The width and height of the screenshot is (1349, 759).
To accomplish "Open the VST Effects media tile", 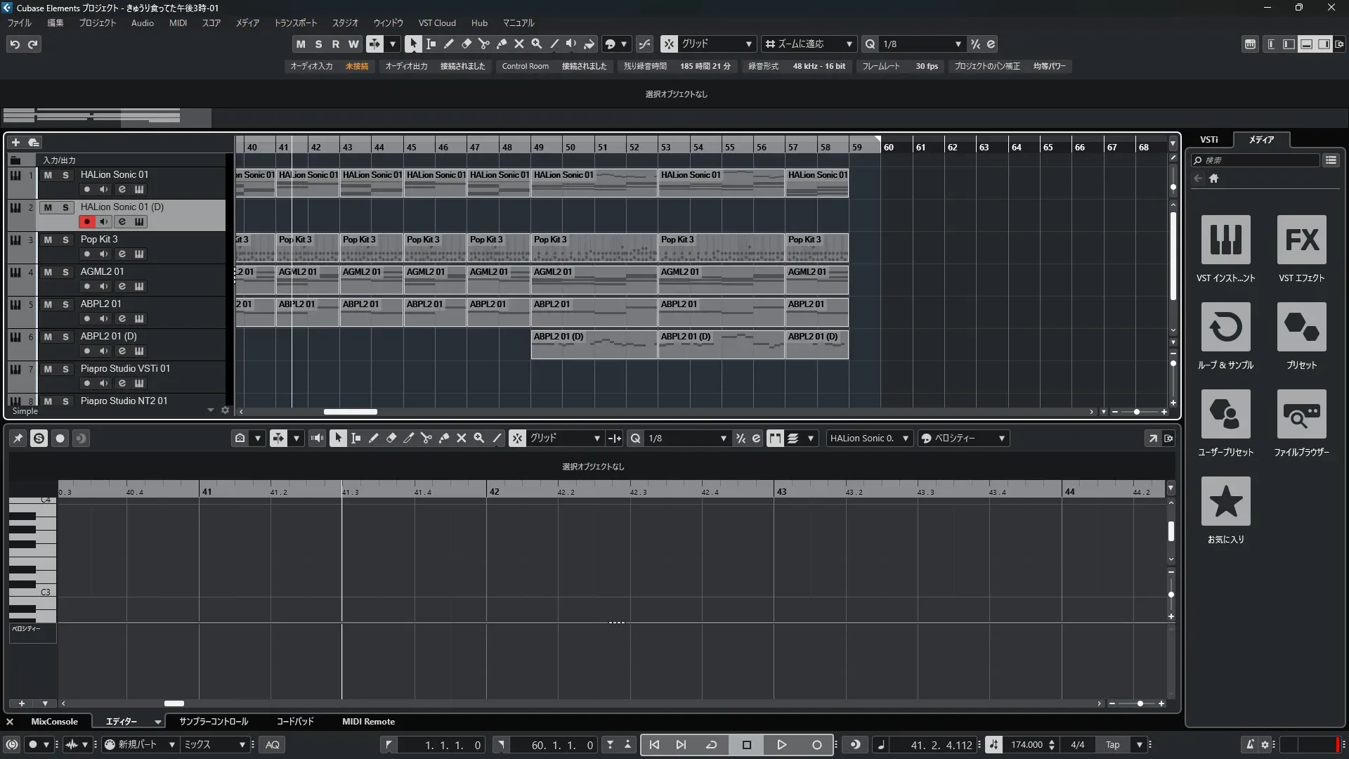I will point(1301,240).
